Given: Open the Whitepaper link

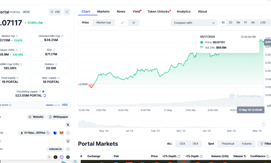Looking at the screenshot, I should coord(59,117).
